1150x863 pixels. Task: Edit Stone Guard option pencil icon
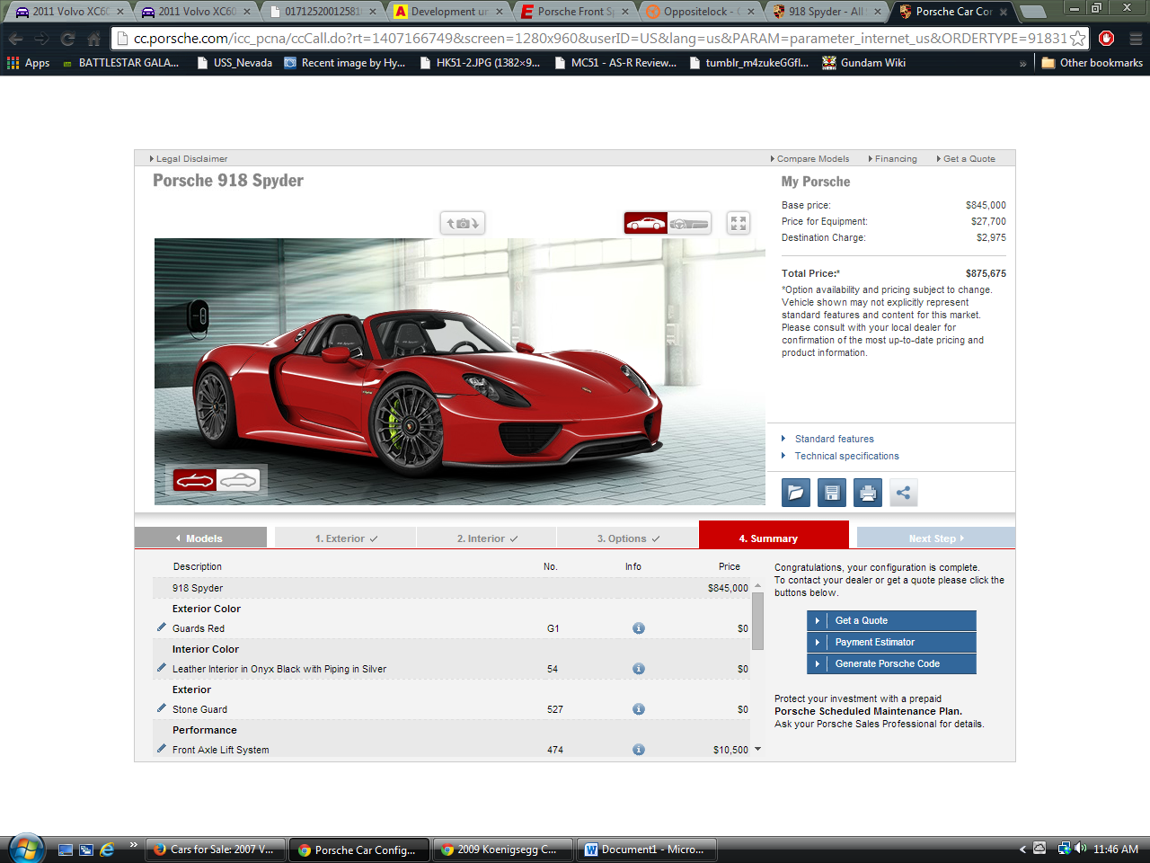click(x=162, y=708)
